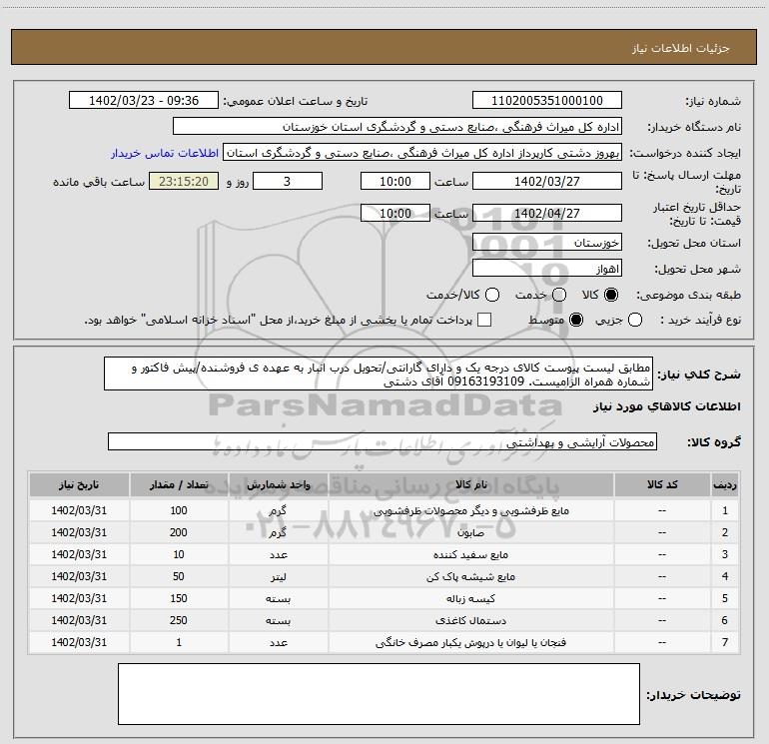Click the واحد شمارش column header
Screen dimensions: 769x744
pyautogui.click(x=278, y=484)
